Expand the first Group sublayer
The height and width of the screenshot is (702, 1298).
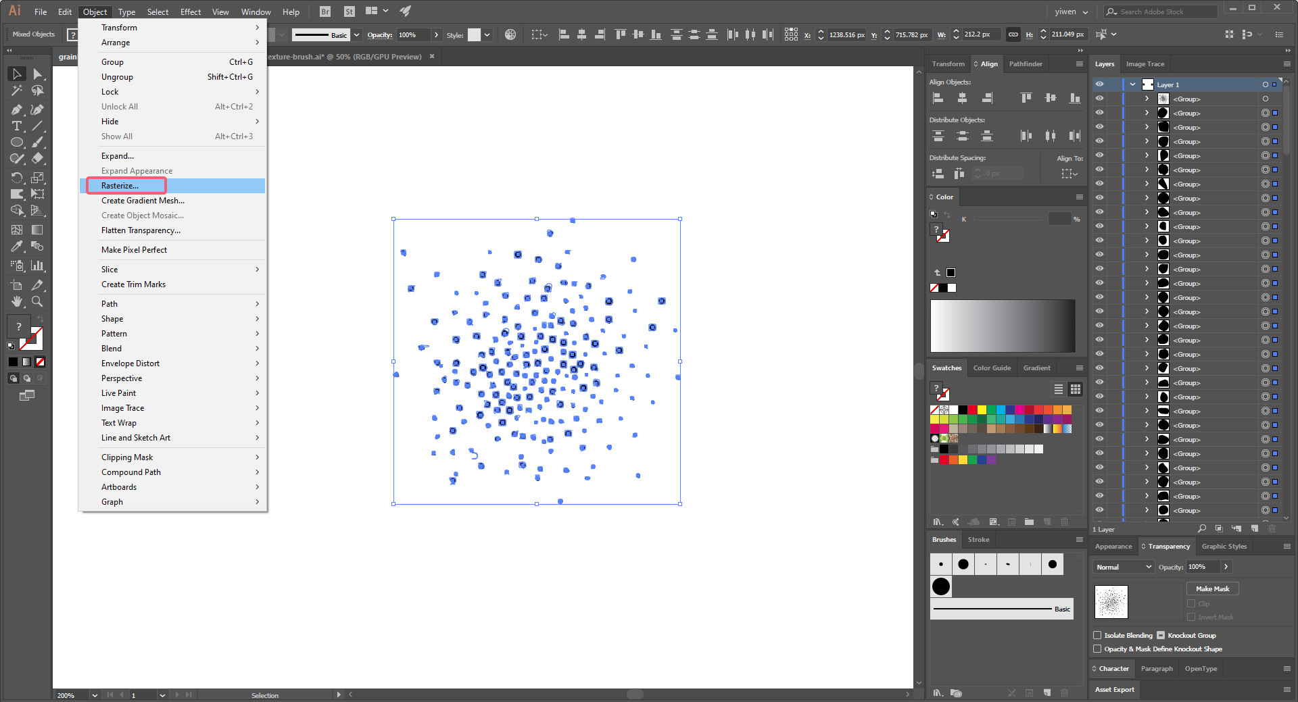pos(1147,99)
